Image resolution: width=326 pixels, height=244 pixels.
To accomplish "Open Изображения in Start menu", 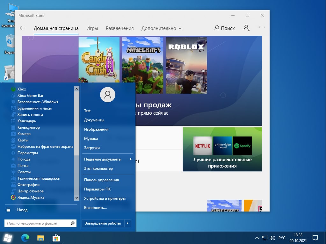I will click(96, 129).
